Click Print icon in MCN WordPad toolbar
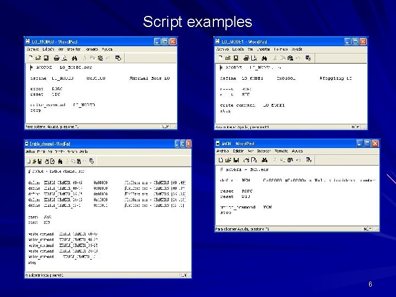 (246, 160)
